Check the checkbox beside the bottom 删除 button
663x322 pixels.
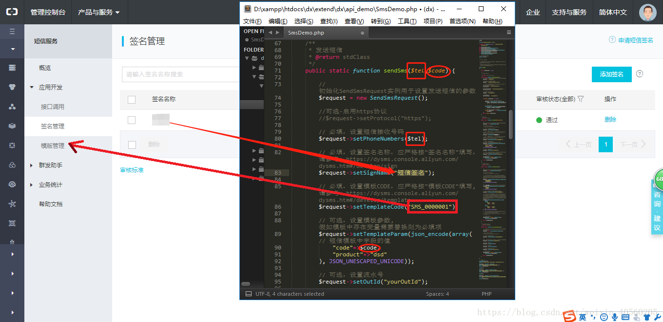[x=132, y=144]
